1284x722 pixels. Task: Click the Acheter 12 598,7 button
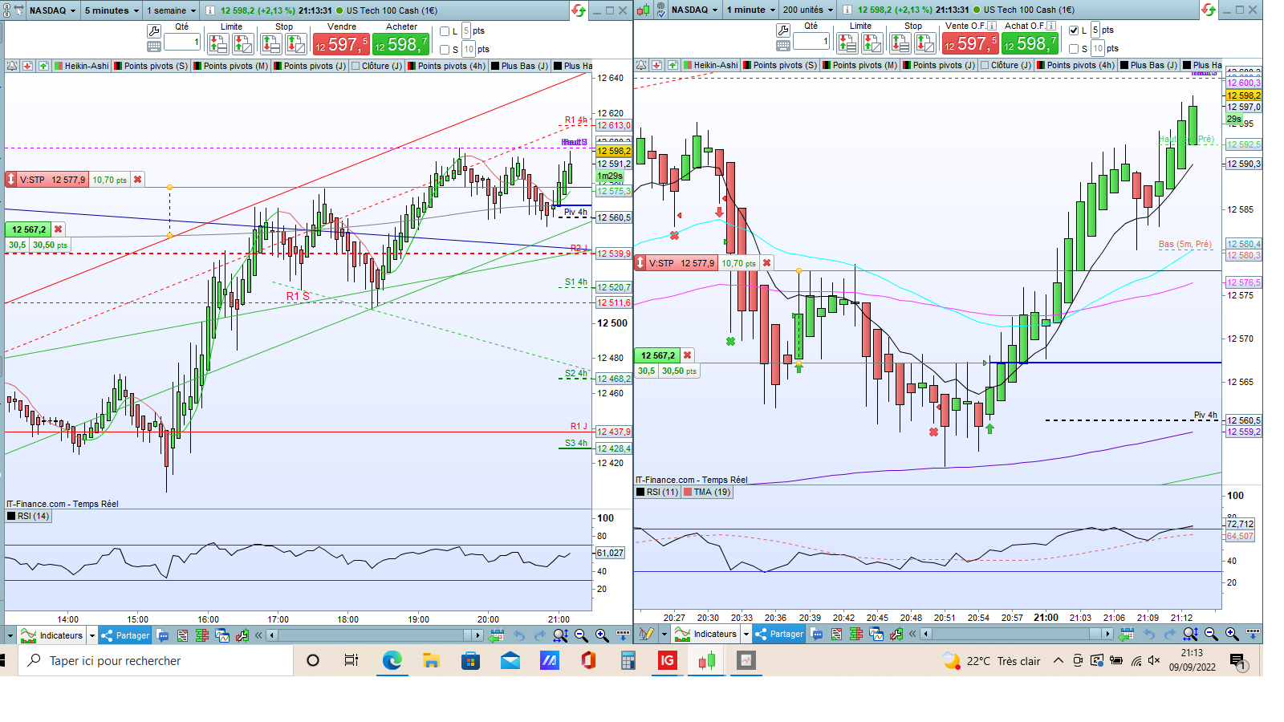(x=401, y=44)
